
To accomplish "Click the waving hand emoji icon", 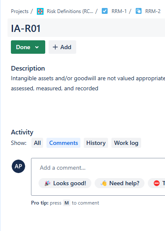I will (x=104, y=183).
